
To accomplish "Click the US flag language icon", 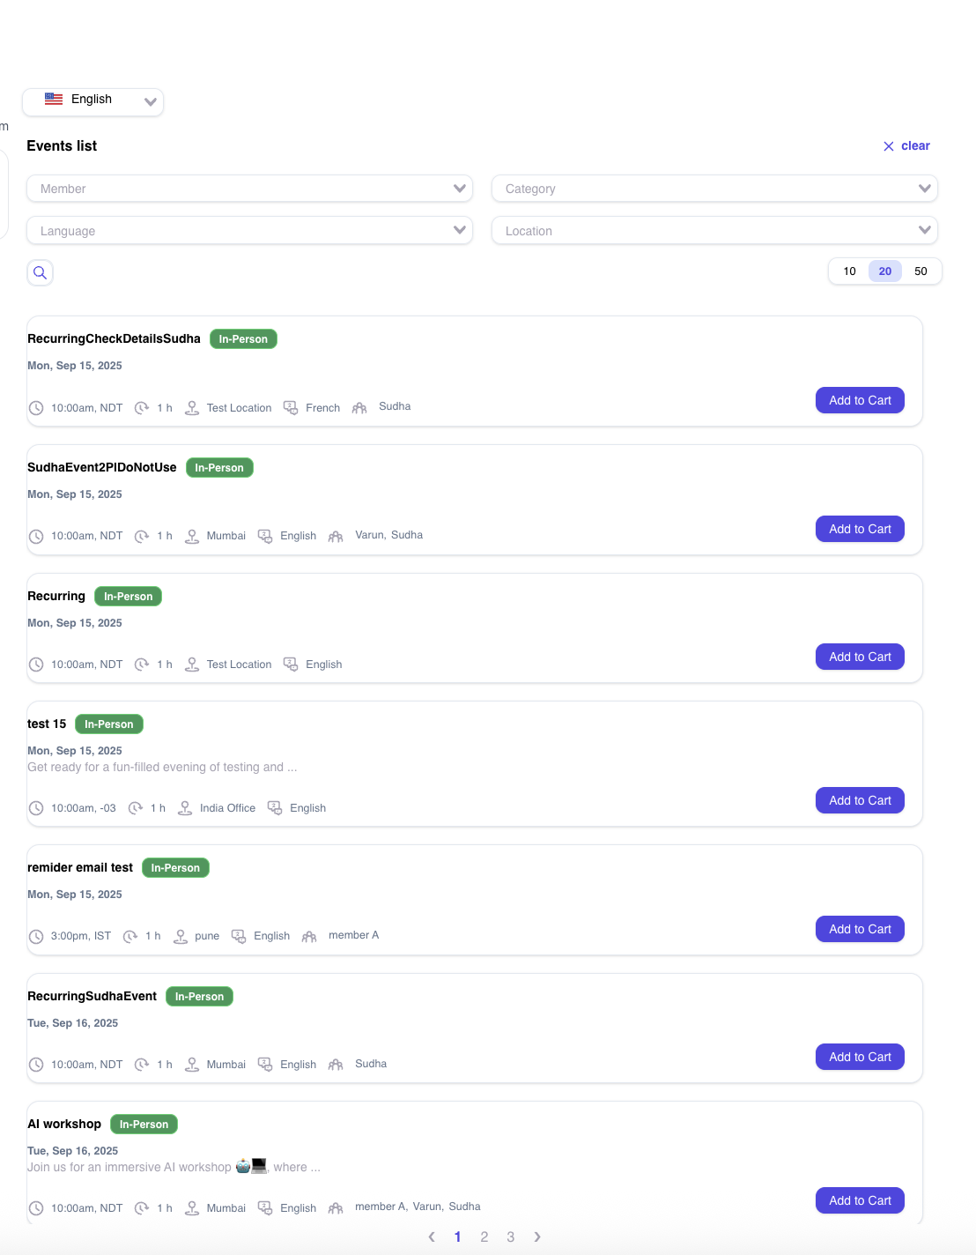I will (x=54, y=100).
